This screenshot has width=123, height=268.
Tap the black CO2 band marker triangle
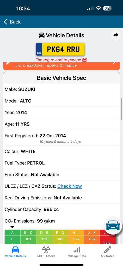point(13,227)
